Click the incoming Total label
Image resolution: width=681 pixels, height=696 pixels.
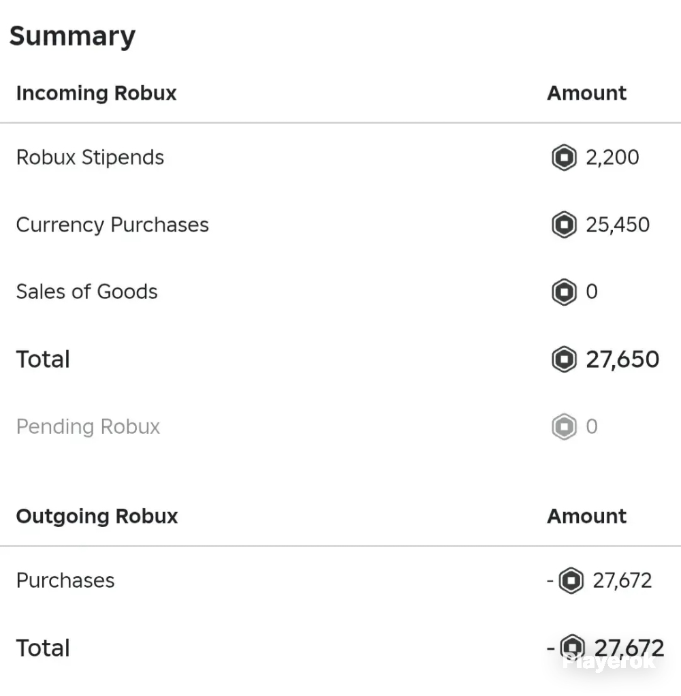(x=43, y=359)
